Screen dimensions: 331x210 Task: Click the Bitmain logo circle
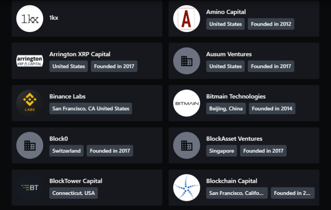pos(187,103)
